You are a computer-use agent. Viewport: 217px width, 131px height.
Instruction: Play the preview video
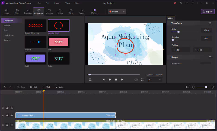click(110, 80)
